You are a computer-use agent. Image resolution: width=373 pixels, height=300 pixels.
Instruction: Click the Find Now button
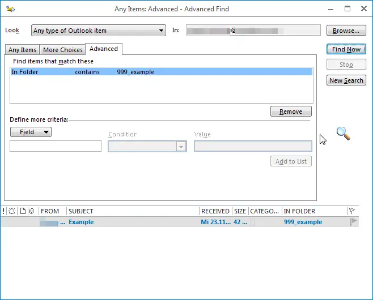(x=346, y=49)
